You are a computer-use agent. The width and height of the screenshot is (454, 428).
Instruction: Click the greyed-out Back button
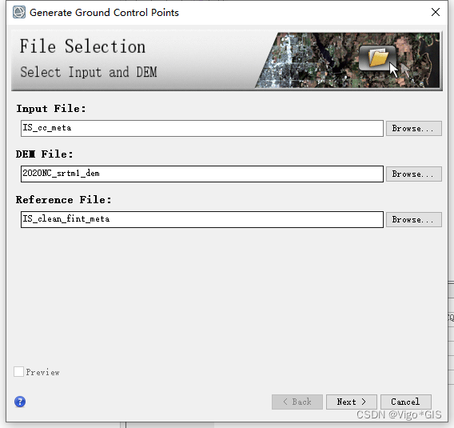point(297,402)
